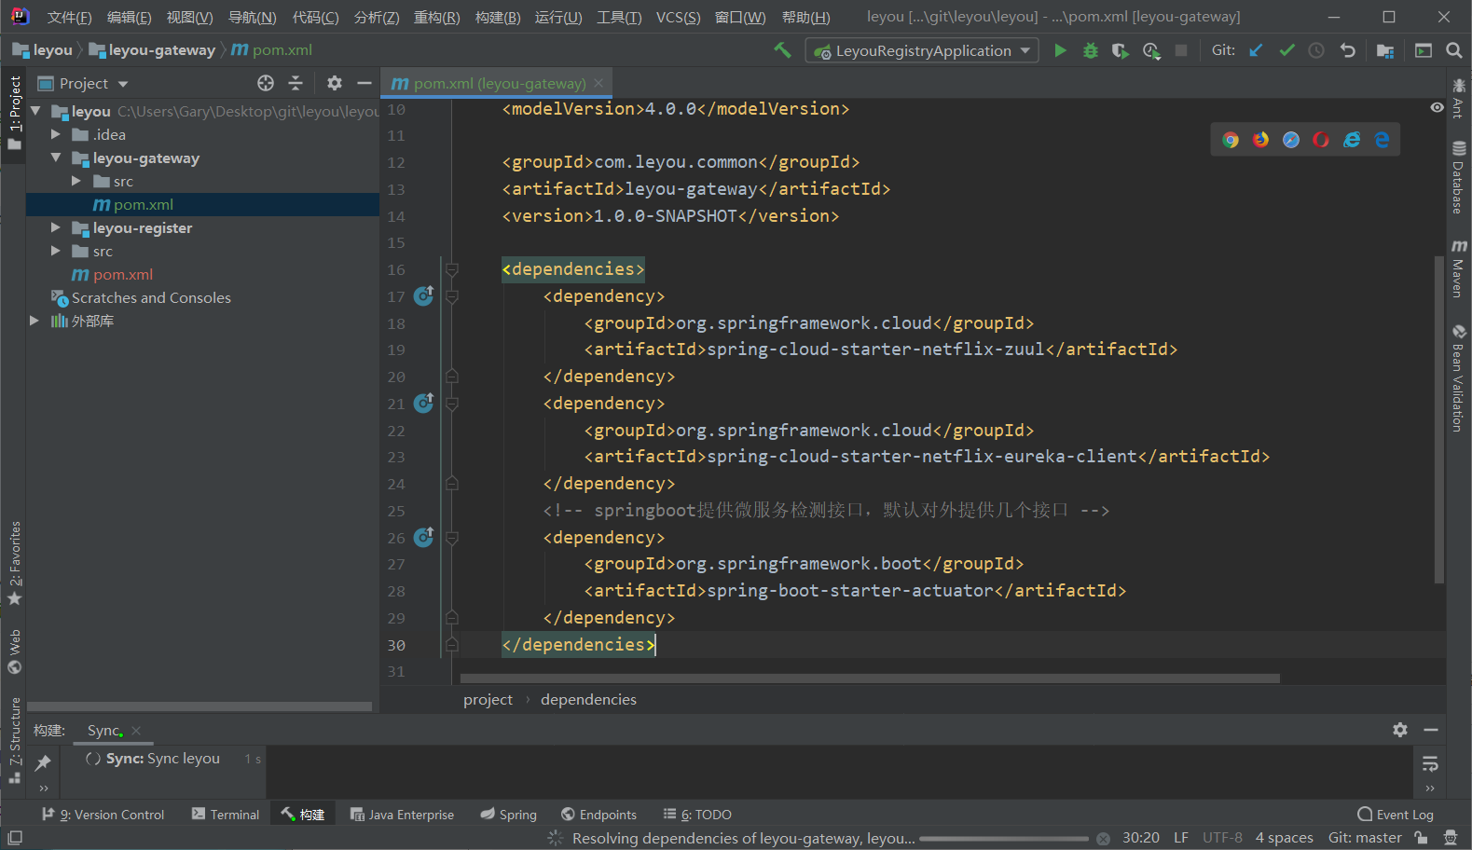Click the Search Everywhere magnifier icon
The height and width of the screenshot is (850, 1472).
point(1453,50)
